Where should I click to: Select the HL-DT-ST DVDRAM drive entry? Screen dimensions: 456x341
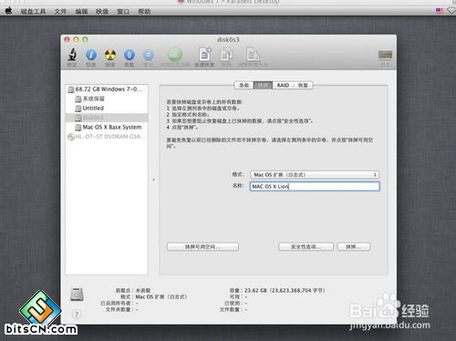click(x=107, y=137)
